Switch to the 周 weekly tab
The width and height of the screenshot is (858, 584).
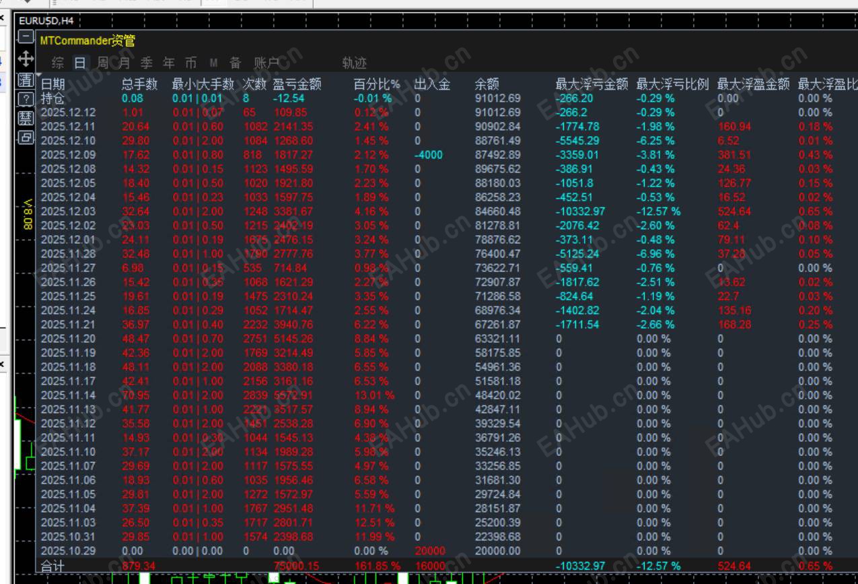point(102,63)
